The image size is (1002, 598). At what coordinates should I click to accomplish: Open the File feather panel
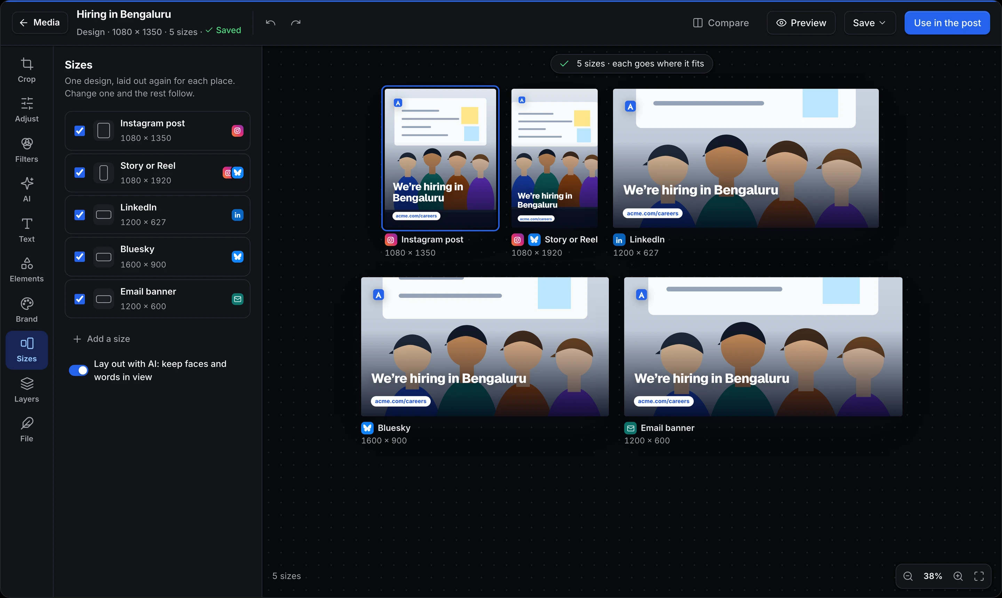click(26, 430)
